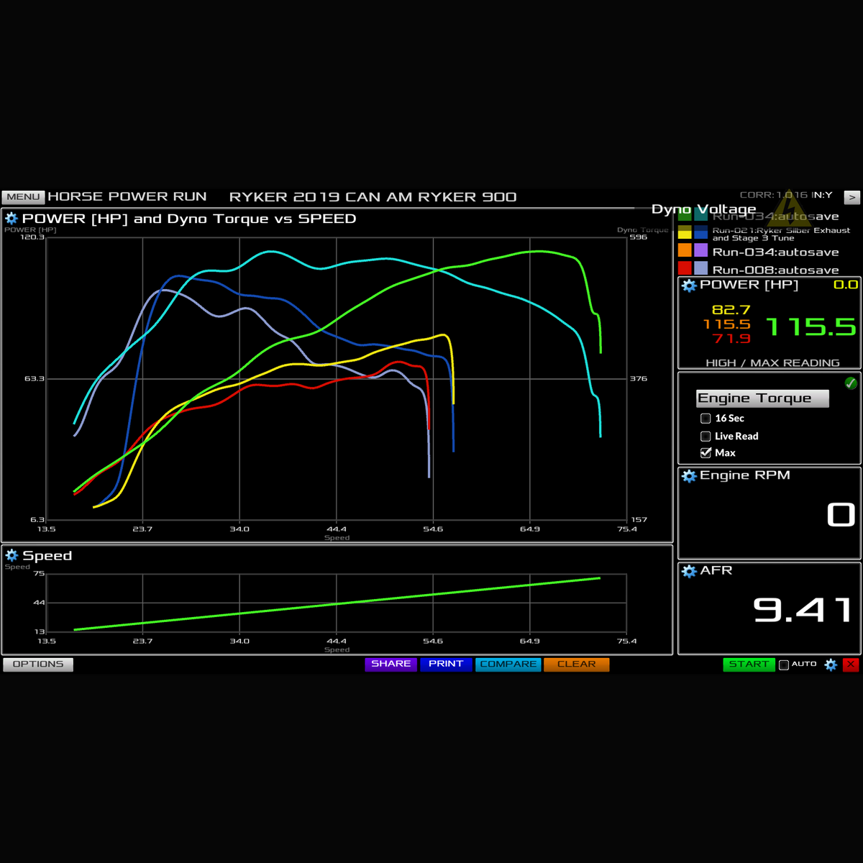Image resolution: width=863 pixels, height=863 pixels.
Task: Click the orange 115.5 power value
Action: (726, 324)
